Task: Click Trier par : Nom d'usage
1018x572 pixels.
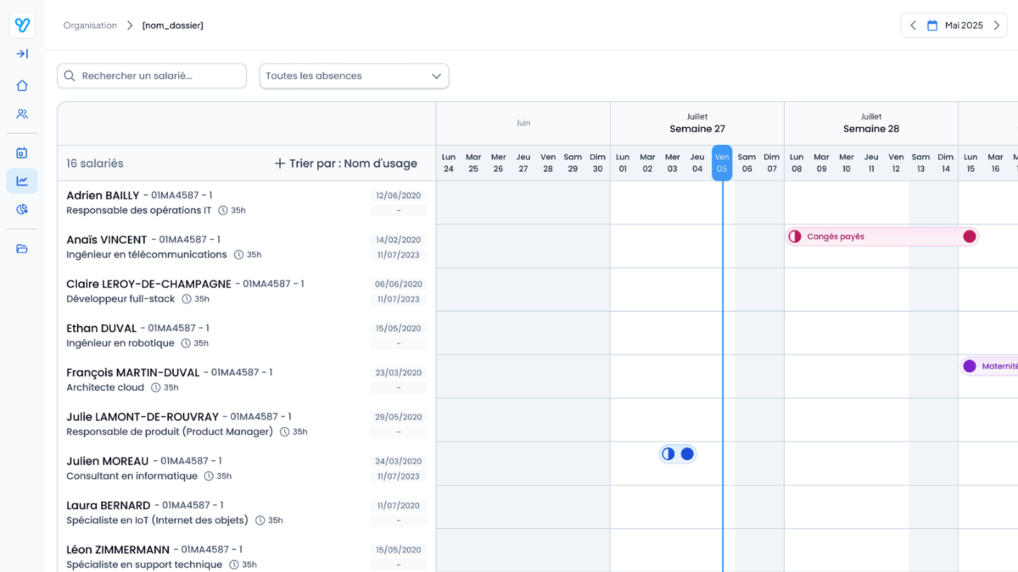Action: coord(345,164)
